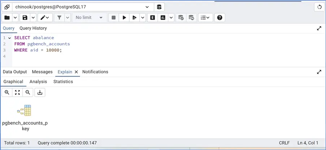Click the rollback transaction icon
The image size is (326, 150).
point(191,18)
